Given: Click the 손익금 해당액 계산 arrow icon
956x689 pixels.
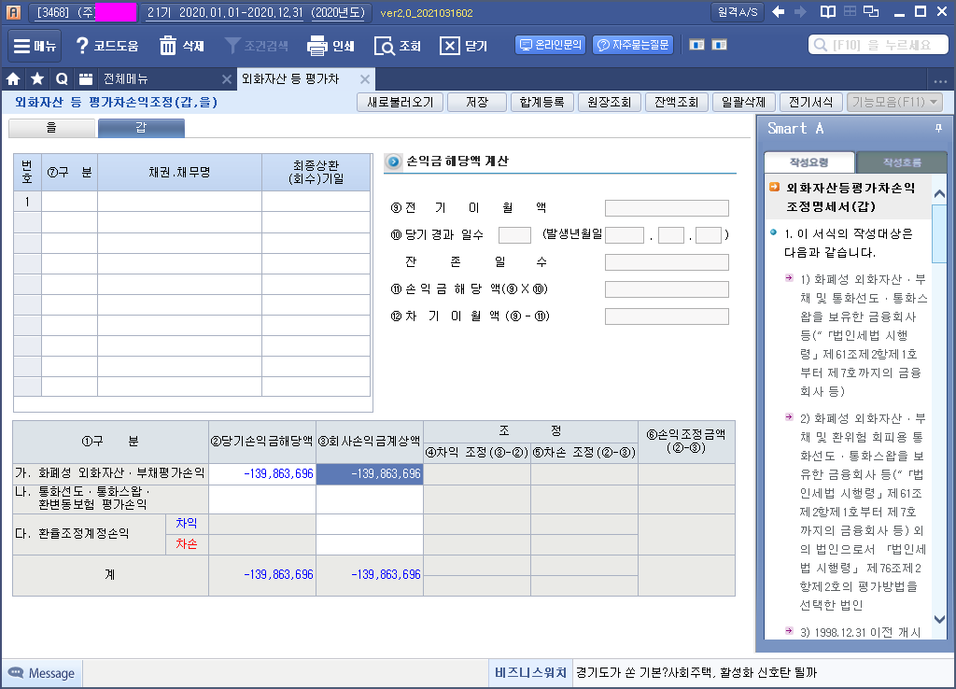Looking at the screenshot, I should 393,162.
